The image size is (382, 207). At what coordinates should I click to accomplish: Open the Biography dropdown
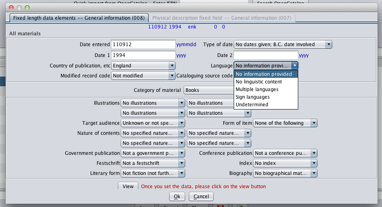(x=285, y=173)
